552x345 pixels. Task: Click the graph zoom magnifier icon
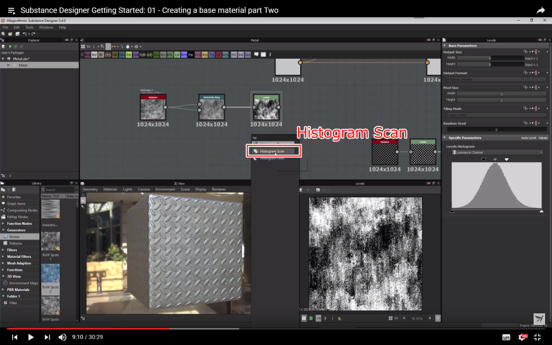point(102,47)
